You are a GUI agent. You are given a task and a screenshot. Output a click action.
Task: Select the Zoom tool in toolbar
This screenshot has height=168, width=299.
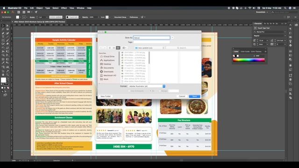point(7,75)
